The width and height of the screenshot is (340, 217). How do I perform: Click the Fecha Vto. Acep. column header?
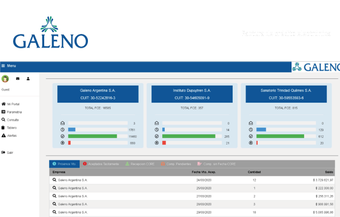(204, 172)
